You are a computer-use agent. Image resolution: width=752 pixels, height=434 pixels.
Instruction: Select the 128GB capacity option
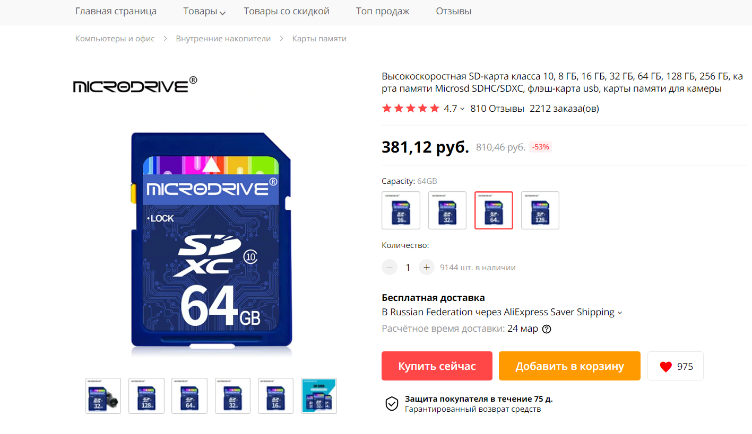coord(540,210)
